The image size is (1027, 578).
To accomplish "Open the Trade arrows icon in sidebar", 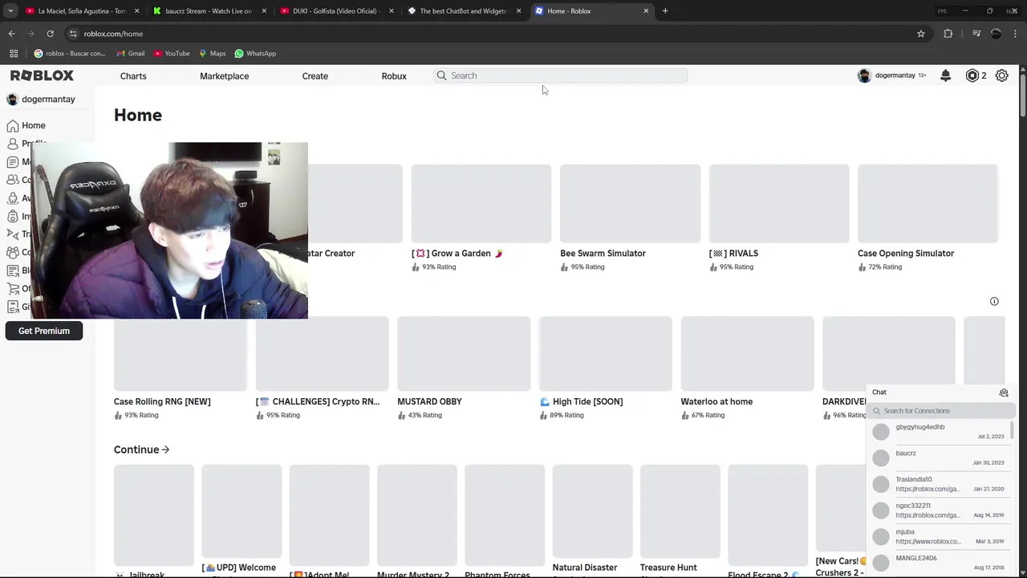I will pyautogui.click(x=12, y=234).
